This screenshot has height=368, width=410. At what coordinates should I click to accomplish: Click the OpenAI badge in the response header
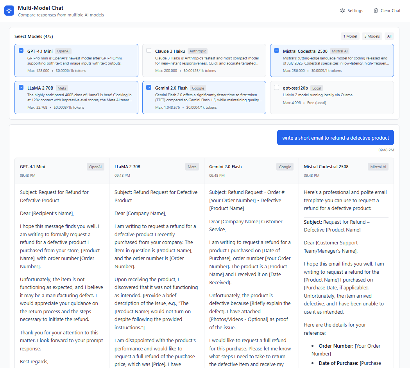[95, 167]
